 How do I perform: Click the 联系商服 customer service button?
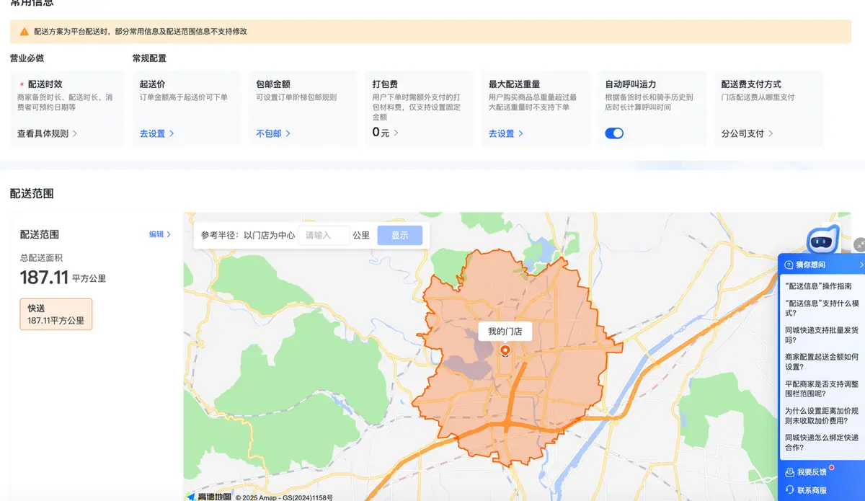click(806, 490)
